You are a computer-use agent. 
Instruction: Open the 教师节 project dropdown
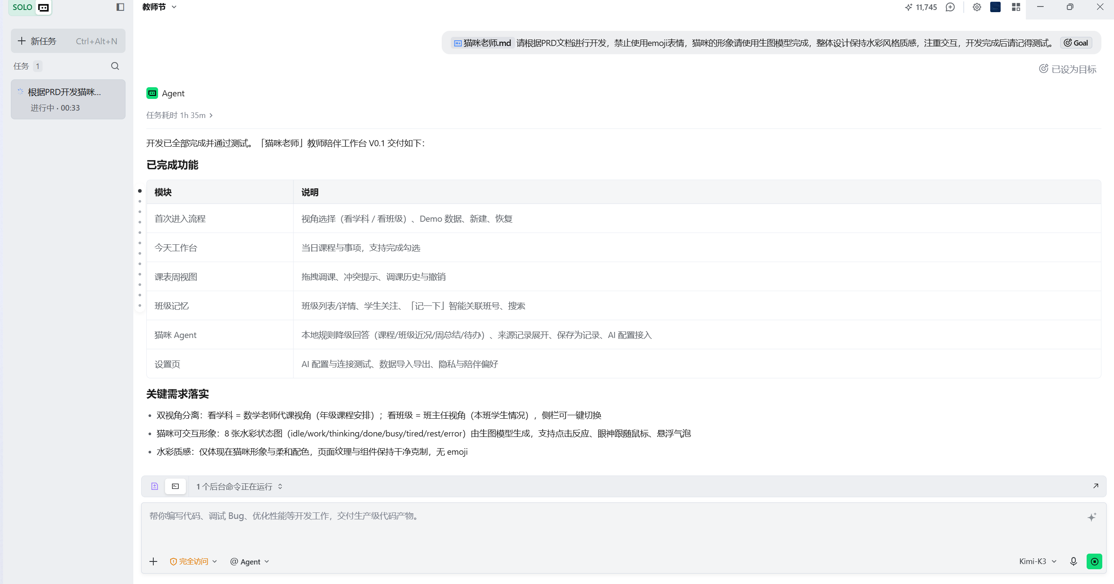click(x=159, y=7)
